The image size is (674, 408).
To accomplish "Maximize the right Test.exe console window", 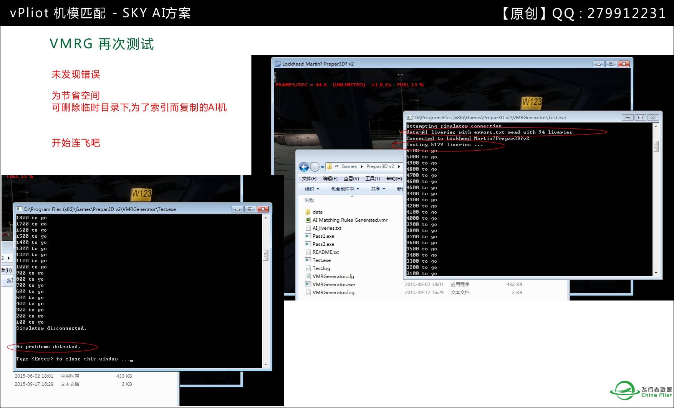I will tap(640, 118).
